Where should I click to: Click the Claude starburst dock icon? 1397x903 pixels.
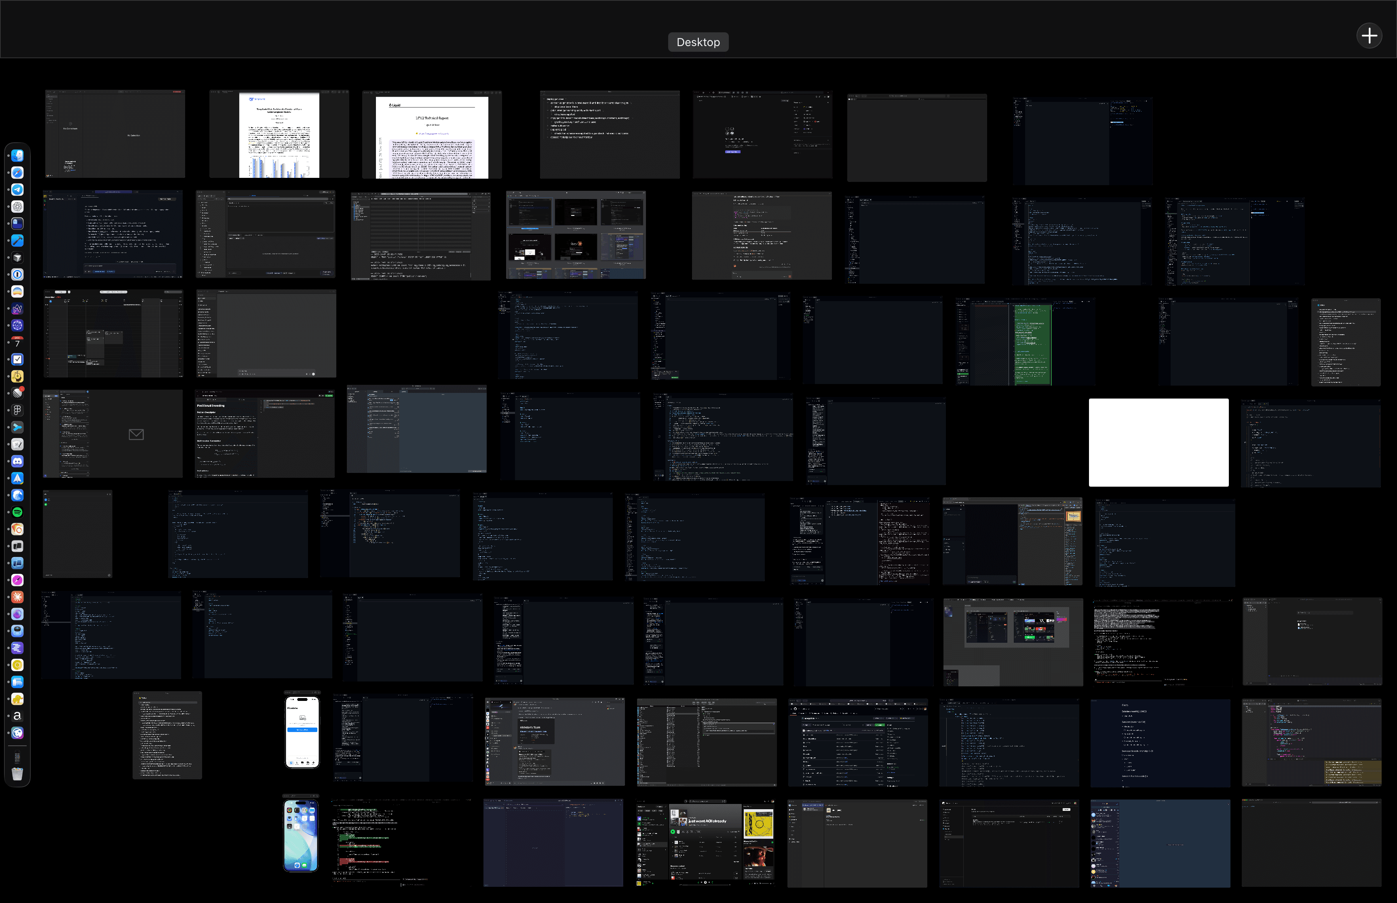pos(18,597)
